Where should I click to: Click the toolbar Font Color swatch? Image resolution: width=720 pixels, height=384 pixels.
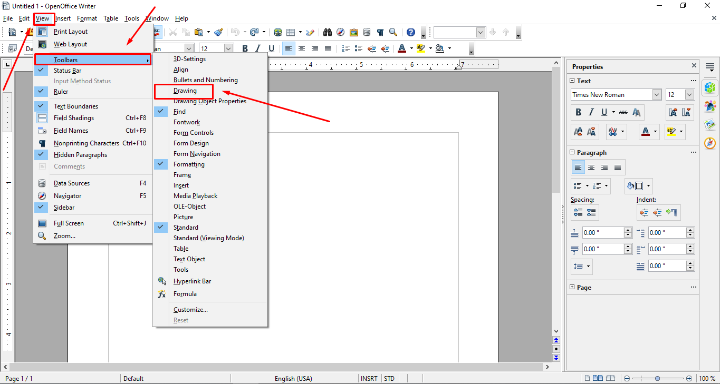(401, 48)
